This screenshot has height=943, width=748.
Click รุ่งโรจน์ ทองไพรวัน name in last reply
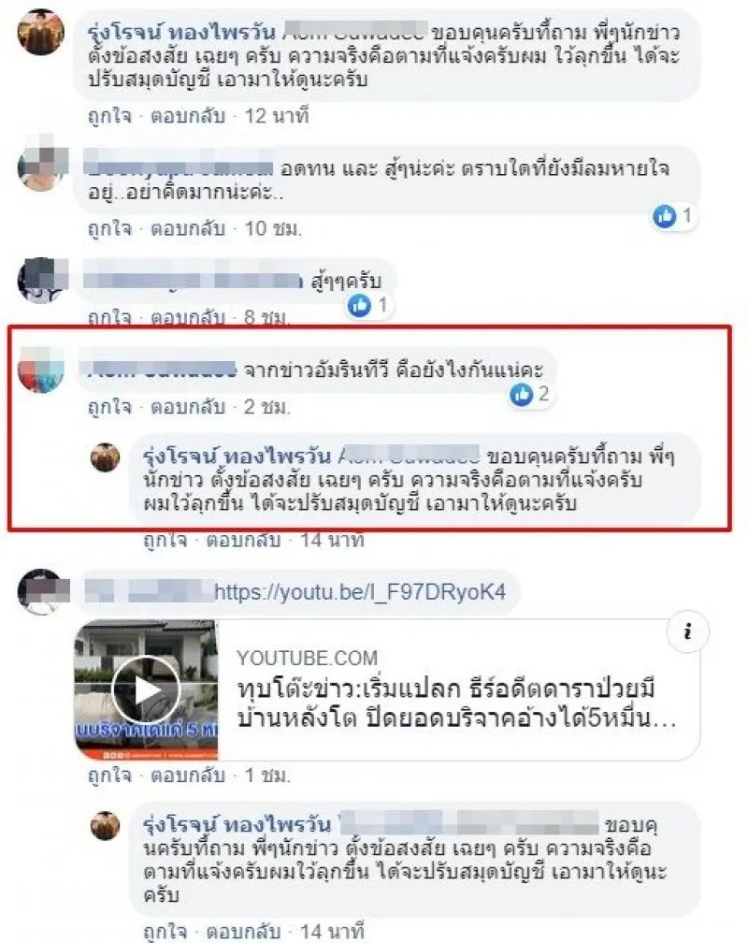[x=237, y=825]
